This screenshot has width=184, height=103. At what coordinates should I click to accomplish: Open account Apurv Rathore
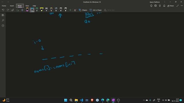click(x=155, y=2)
